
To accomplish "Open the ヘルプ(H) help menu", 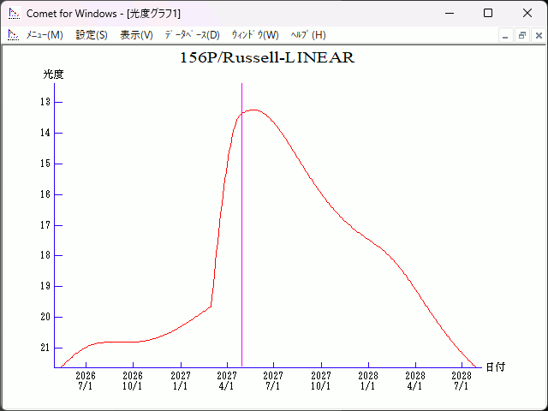I will [x=308, y=35].
